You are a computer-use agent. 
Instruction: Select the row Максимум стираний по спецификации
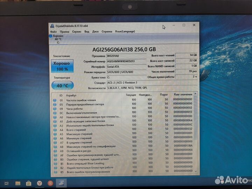click(123, 146)
